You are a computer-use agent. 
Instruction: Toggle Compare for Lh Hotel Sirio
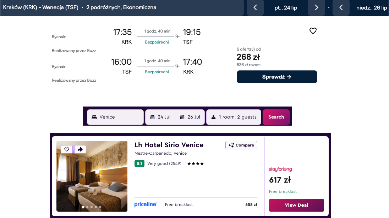pyautogui.click(x=241, y=145)
